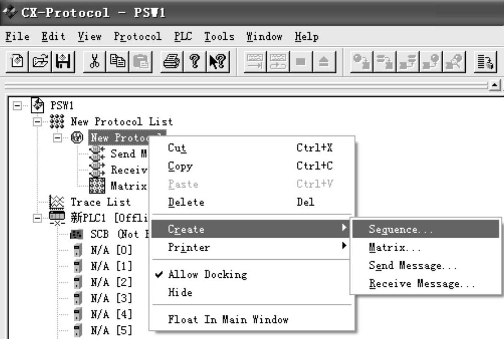Click the New document toolbar icon
Screen dimensions: 504x339
click(17, 61)
